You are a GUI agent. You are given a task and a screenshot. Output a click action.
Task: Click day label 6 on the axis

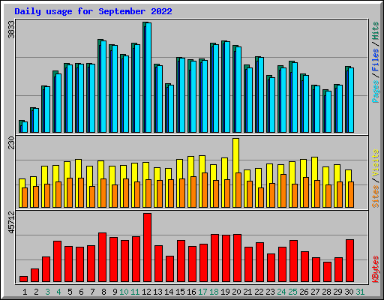[81, 292]
